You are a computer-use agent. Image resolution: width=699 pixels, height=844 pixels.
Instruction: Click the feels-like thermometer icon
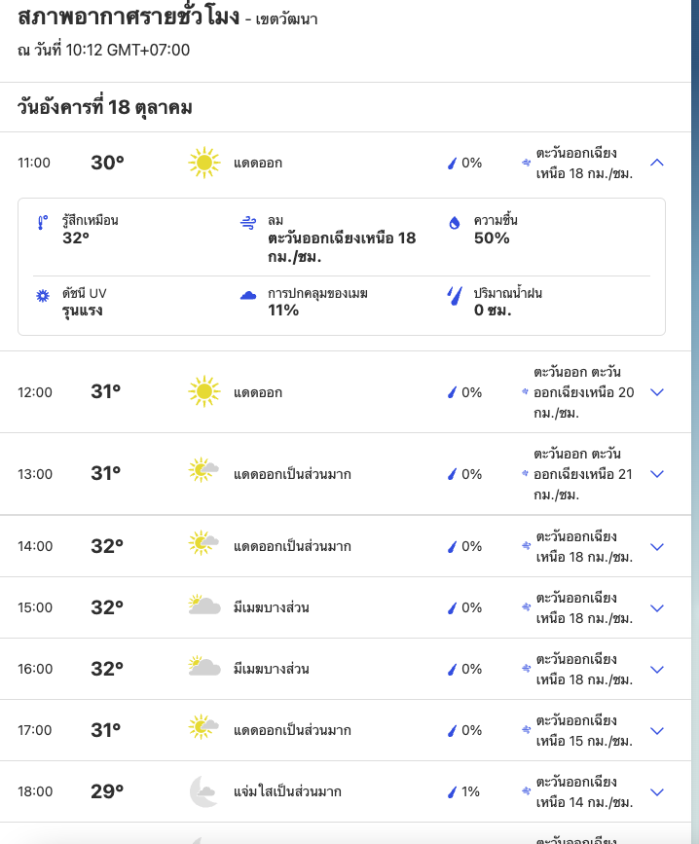[x=42, y=222]
